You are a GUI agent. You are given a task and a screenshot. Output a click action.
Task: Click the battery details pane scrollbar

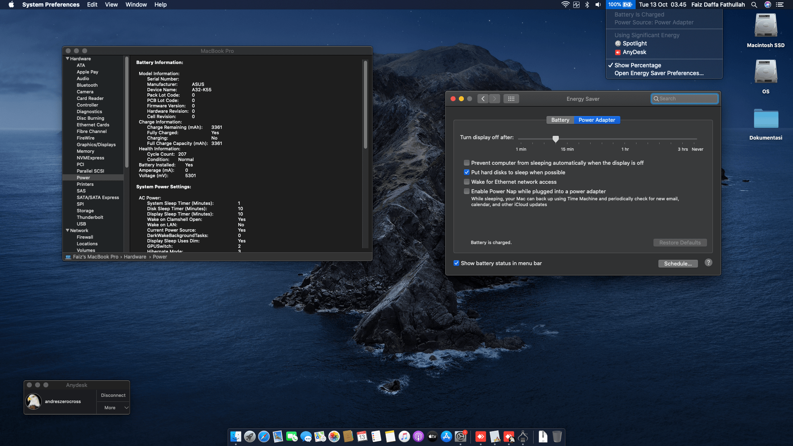click(365, 105)
